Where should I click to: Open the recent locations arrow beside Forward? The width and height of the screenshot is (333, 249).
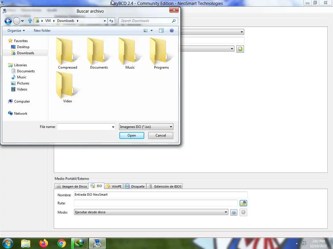pyautogui.click(x=23, y=21)
